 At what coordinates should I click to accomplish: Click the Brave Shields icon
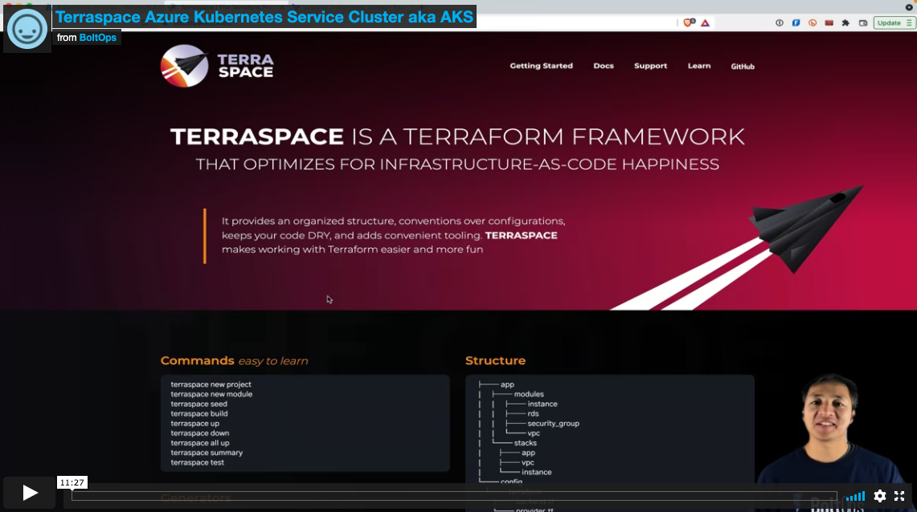[x=689, y=22]
